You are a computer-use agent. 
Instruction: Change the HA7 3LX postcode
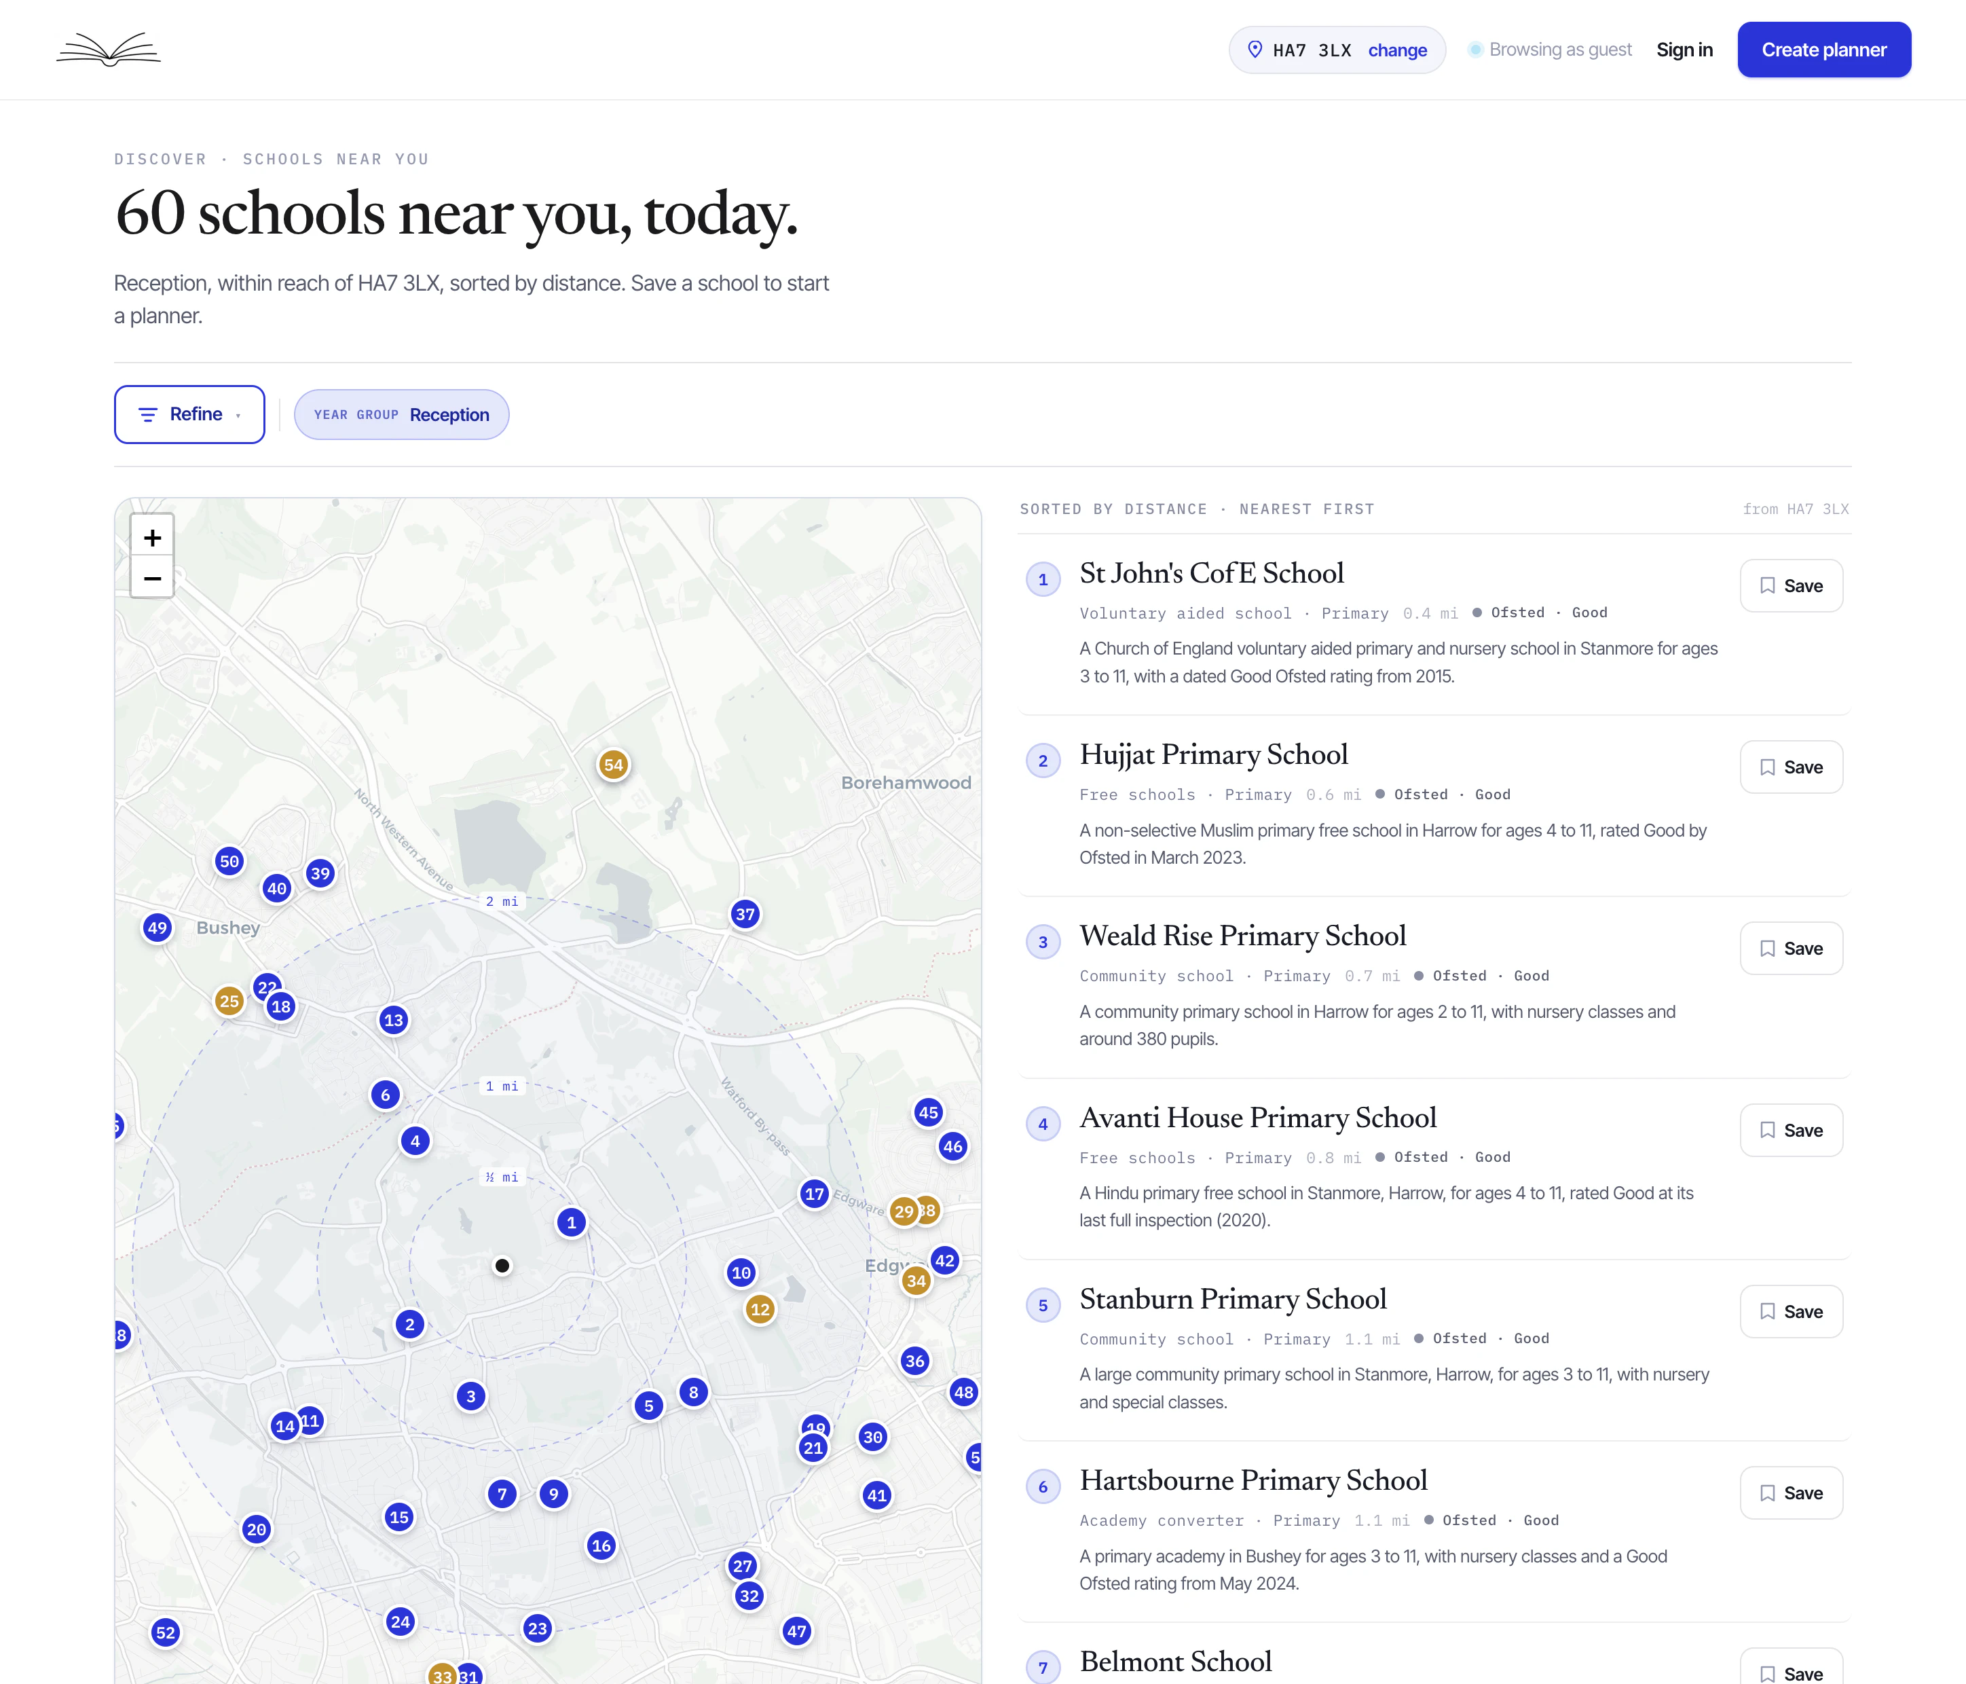[x=1396, y=50]
